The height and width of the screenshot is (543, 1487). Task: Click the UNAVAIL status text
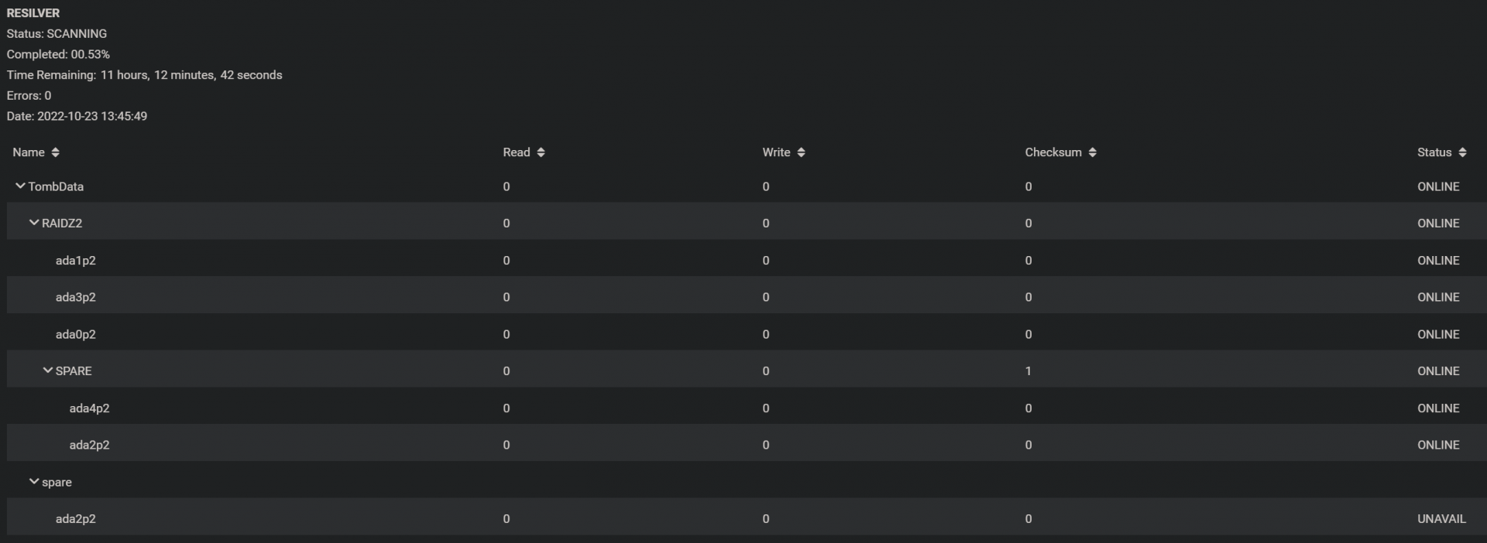[1441, 519]
